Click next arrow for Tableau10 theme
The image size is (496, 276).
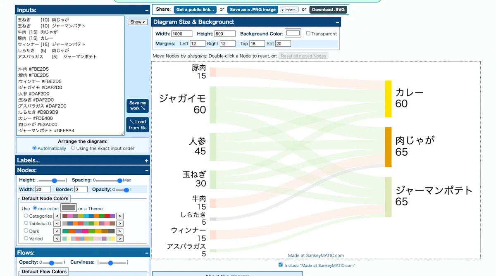coord(120,224)
